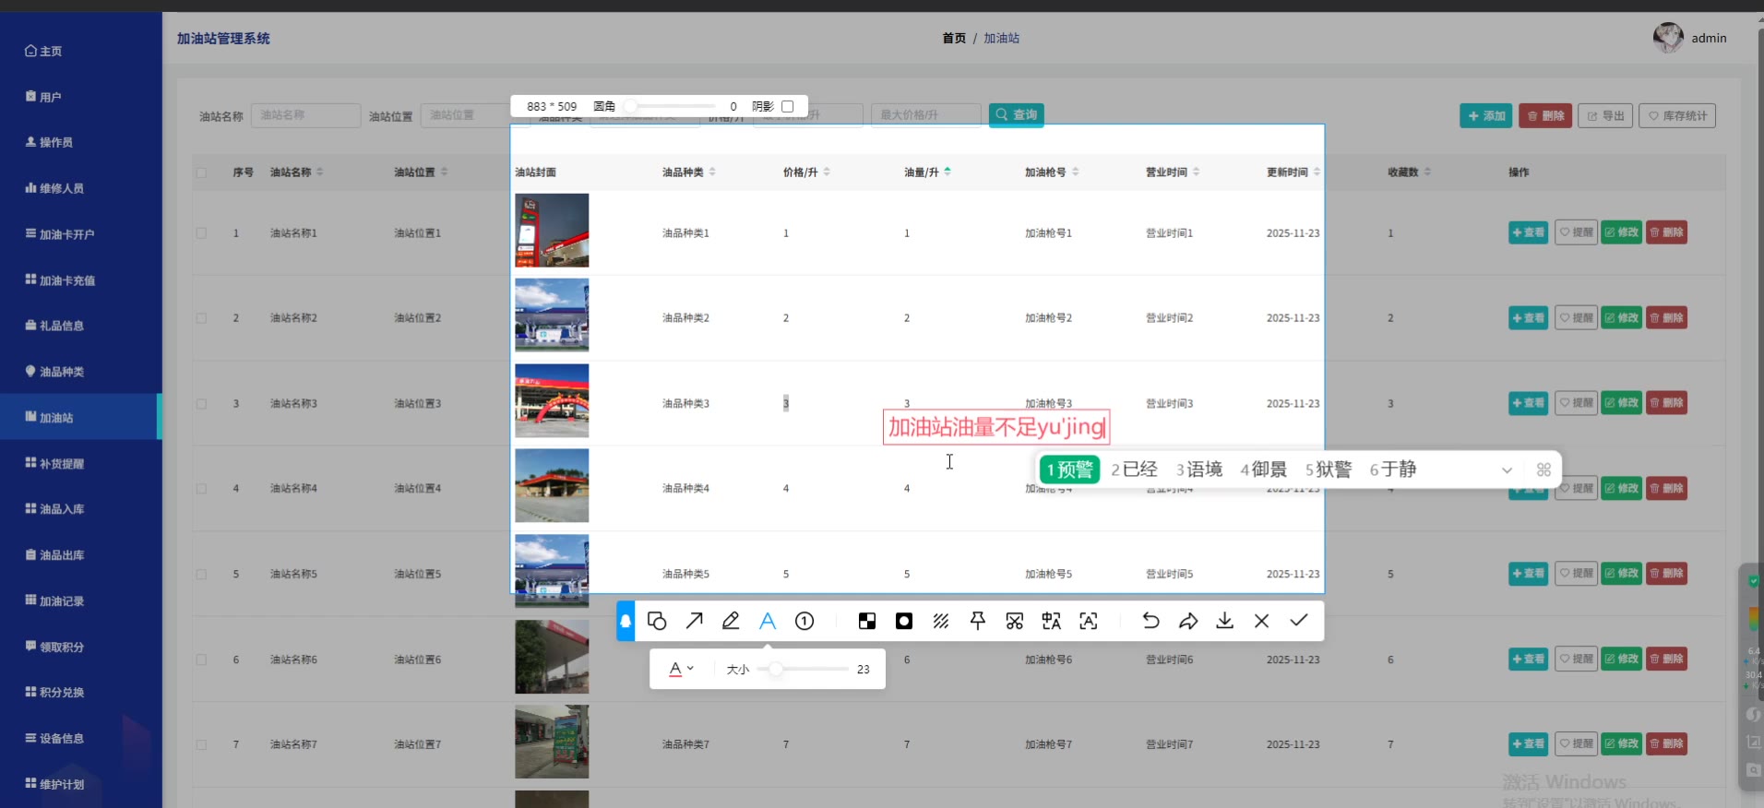Select the numbered marker tool

(805, 621)
